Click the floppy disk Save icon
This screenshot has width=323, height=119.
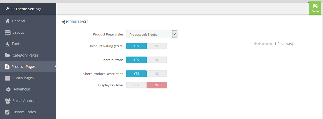click(x=315, y=6)
